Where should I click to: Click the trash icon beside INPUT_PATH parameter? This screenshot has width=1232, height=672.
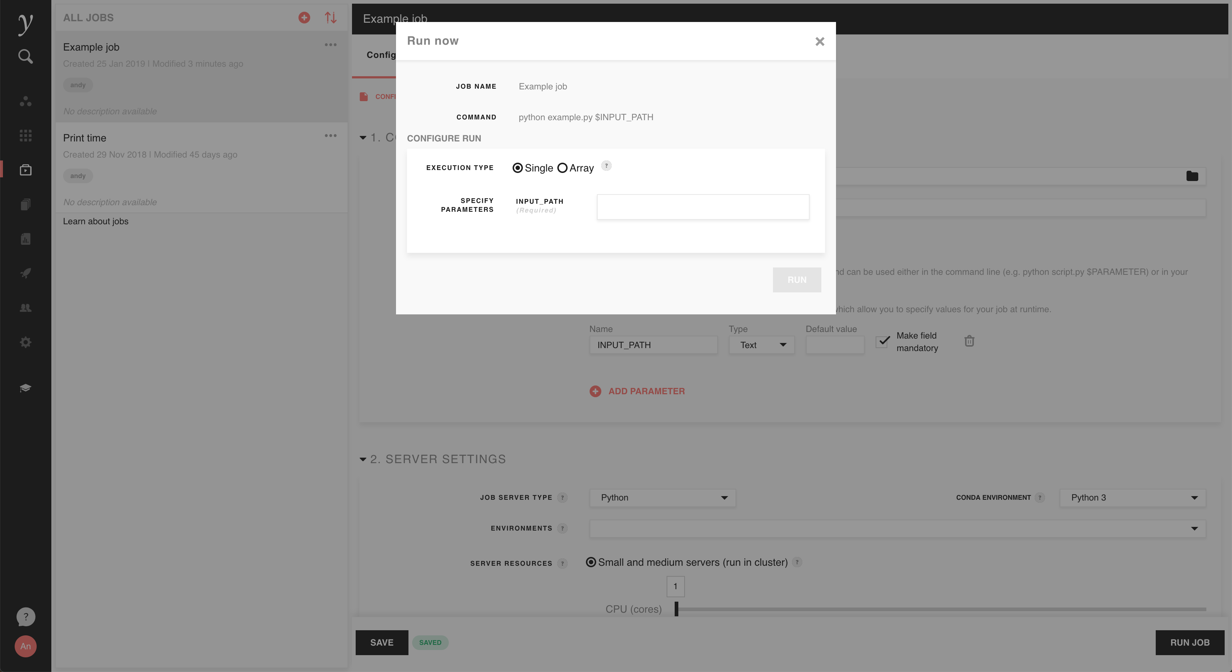coord(969,341)
